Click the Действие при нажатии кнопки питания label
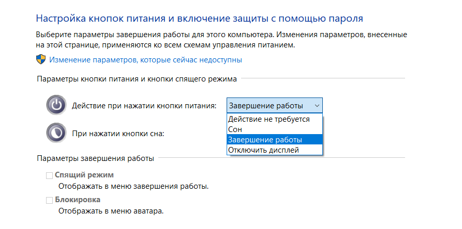This screenshot has width=462, height=229. click(144, 106)
